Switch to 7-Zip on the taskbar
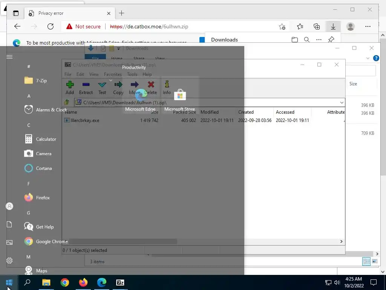This screenshot has width=386, height=290. tap(120, 282)
